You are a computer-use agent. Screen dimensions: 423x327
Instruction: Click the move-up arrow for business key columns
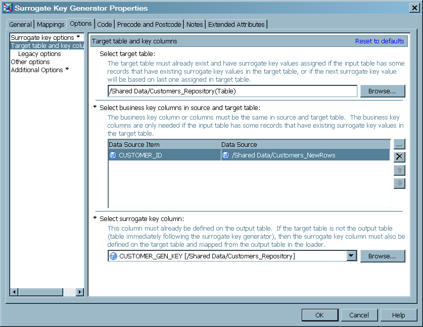click(399, 170)
